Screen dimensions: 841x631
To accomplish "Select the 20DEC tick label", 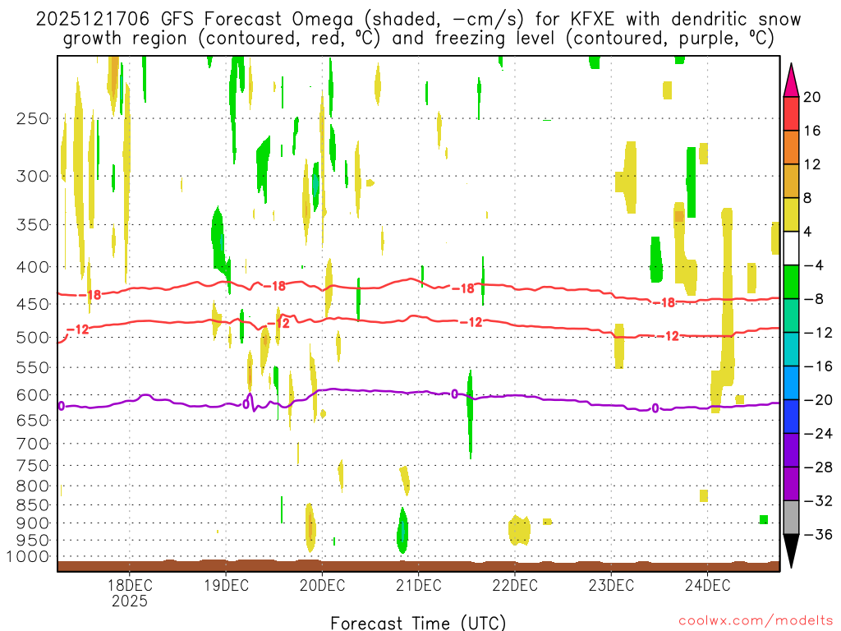I will tap(322, 585).
